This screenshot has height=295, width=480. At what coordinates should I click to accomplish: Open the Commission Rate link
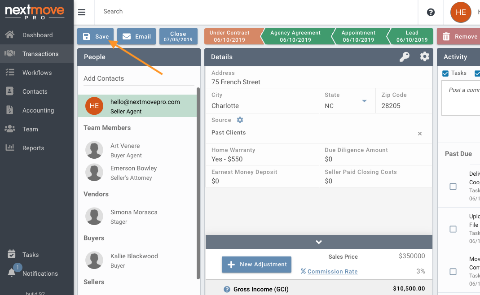332,271
